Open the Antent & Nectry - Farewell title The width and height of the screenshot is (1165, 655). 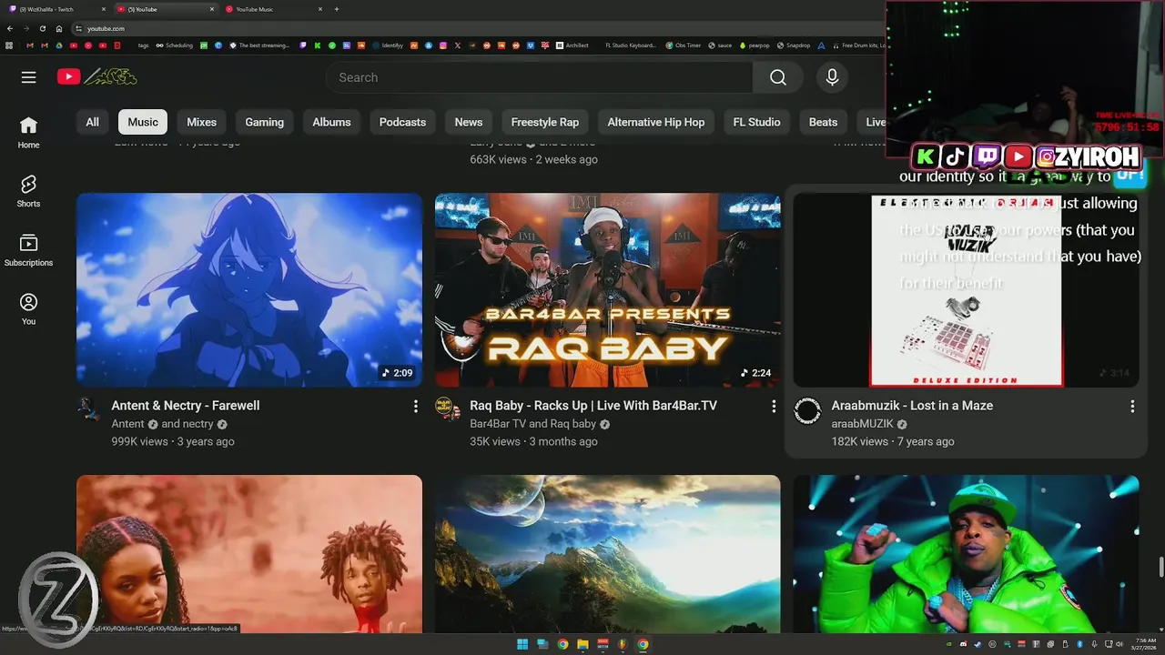186,406
